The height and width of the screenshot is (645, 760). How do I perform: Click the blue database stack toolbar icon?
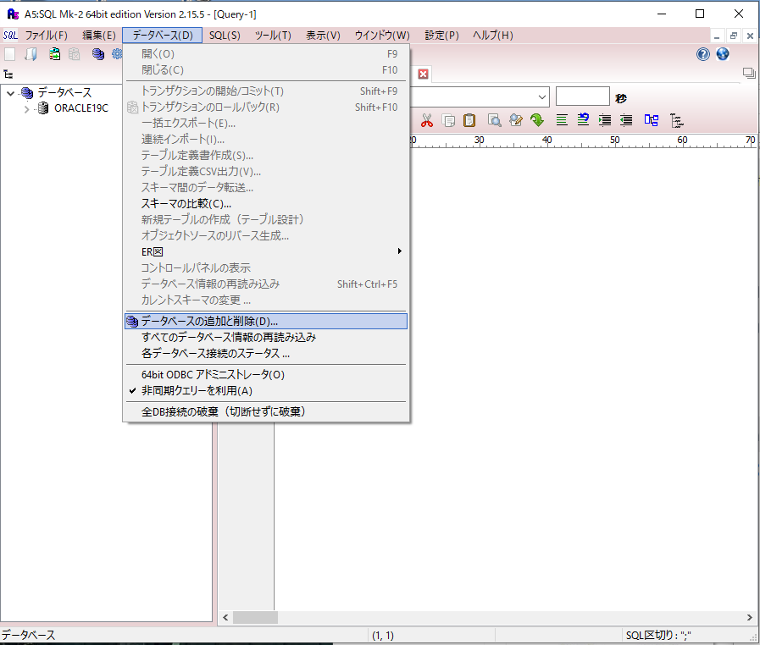point(98,54)
